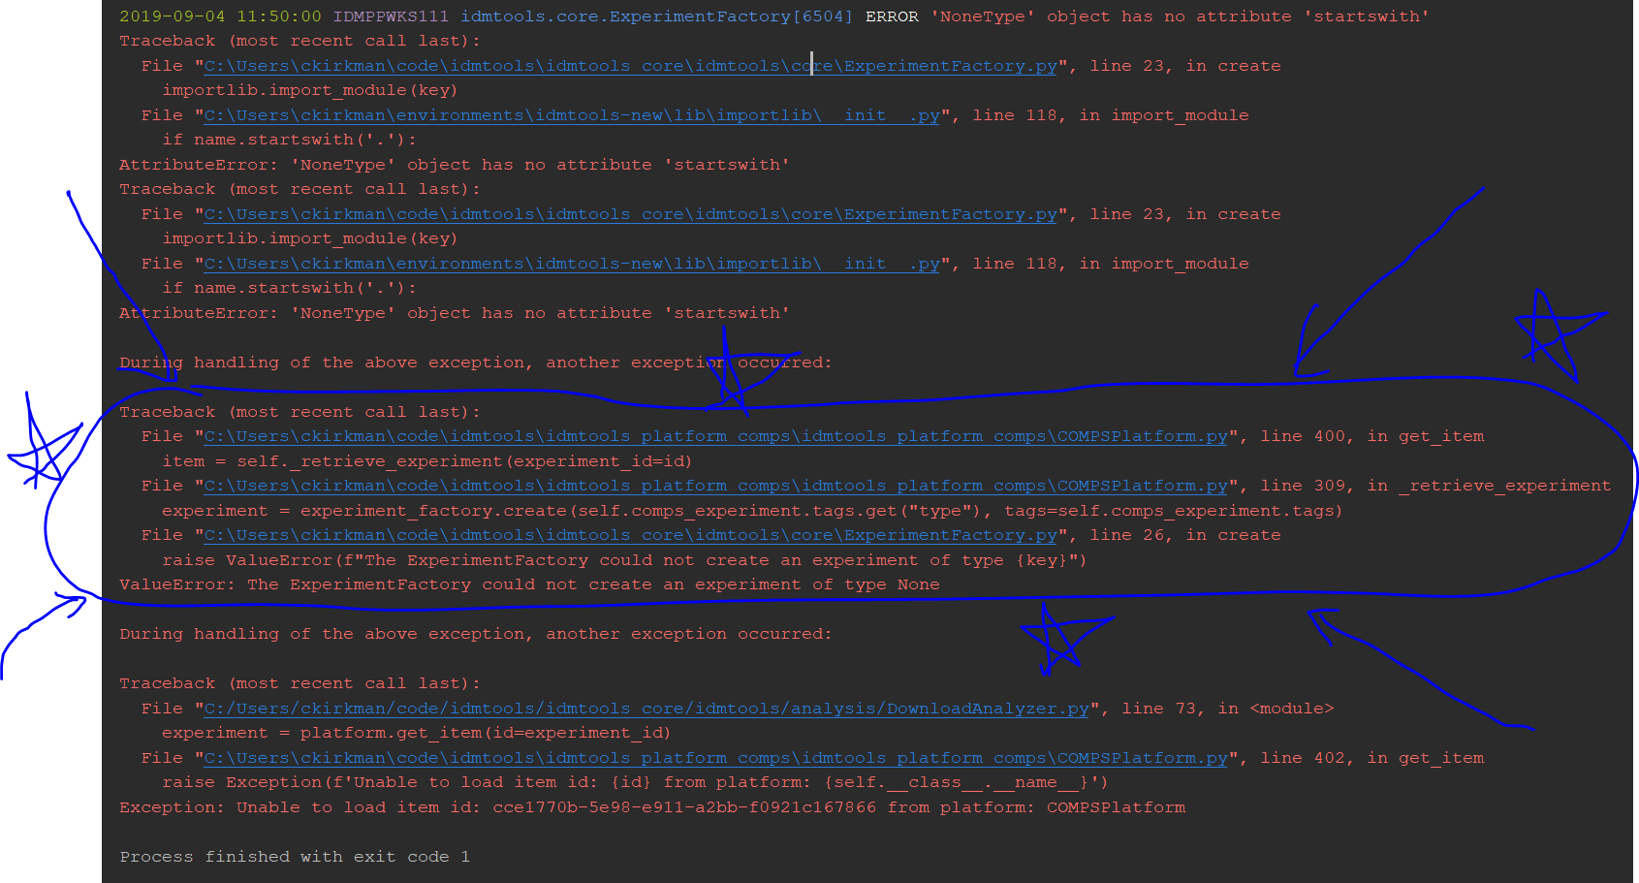The height and width of the screenshot is (883, 1639).
Task: Open COMPSPlatform.py at line 400 in get_item
Action: pyautogui.click(x=713, y=435)
